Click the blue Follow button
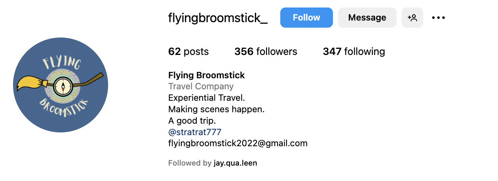498x181 pixels. click(306, 18)
